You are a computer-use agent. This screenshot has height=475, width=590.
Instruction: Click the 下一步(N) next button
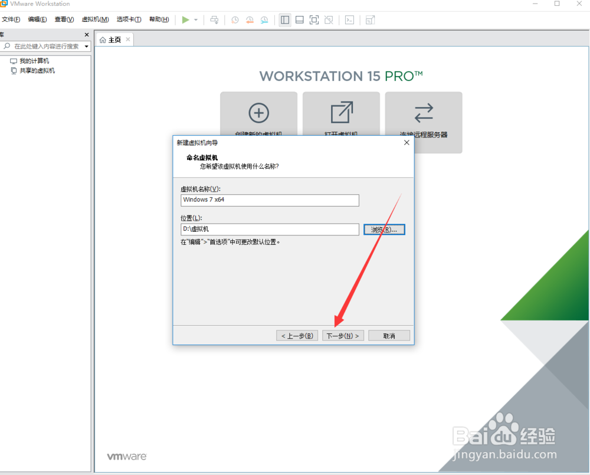click(x=343, y=336)
